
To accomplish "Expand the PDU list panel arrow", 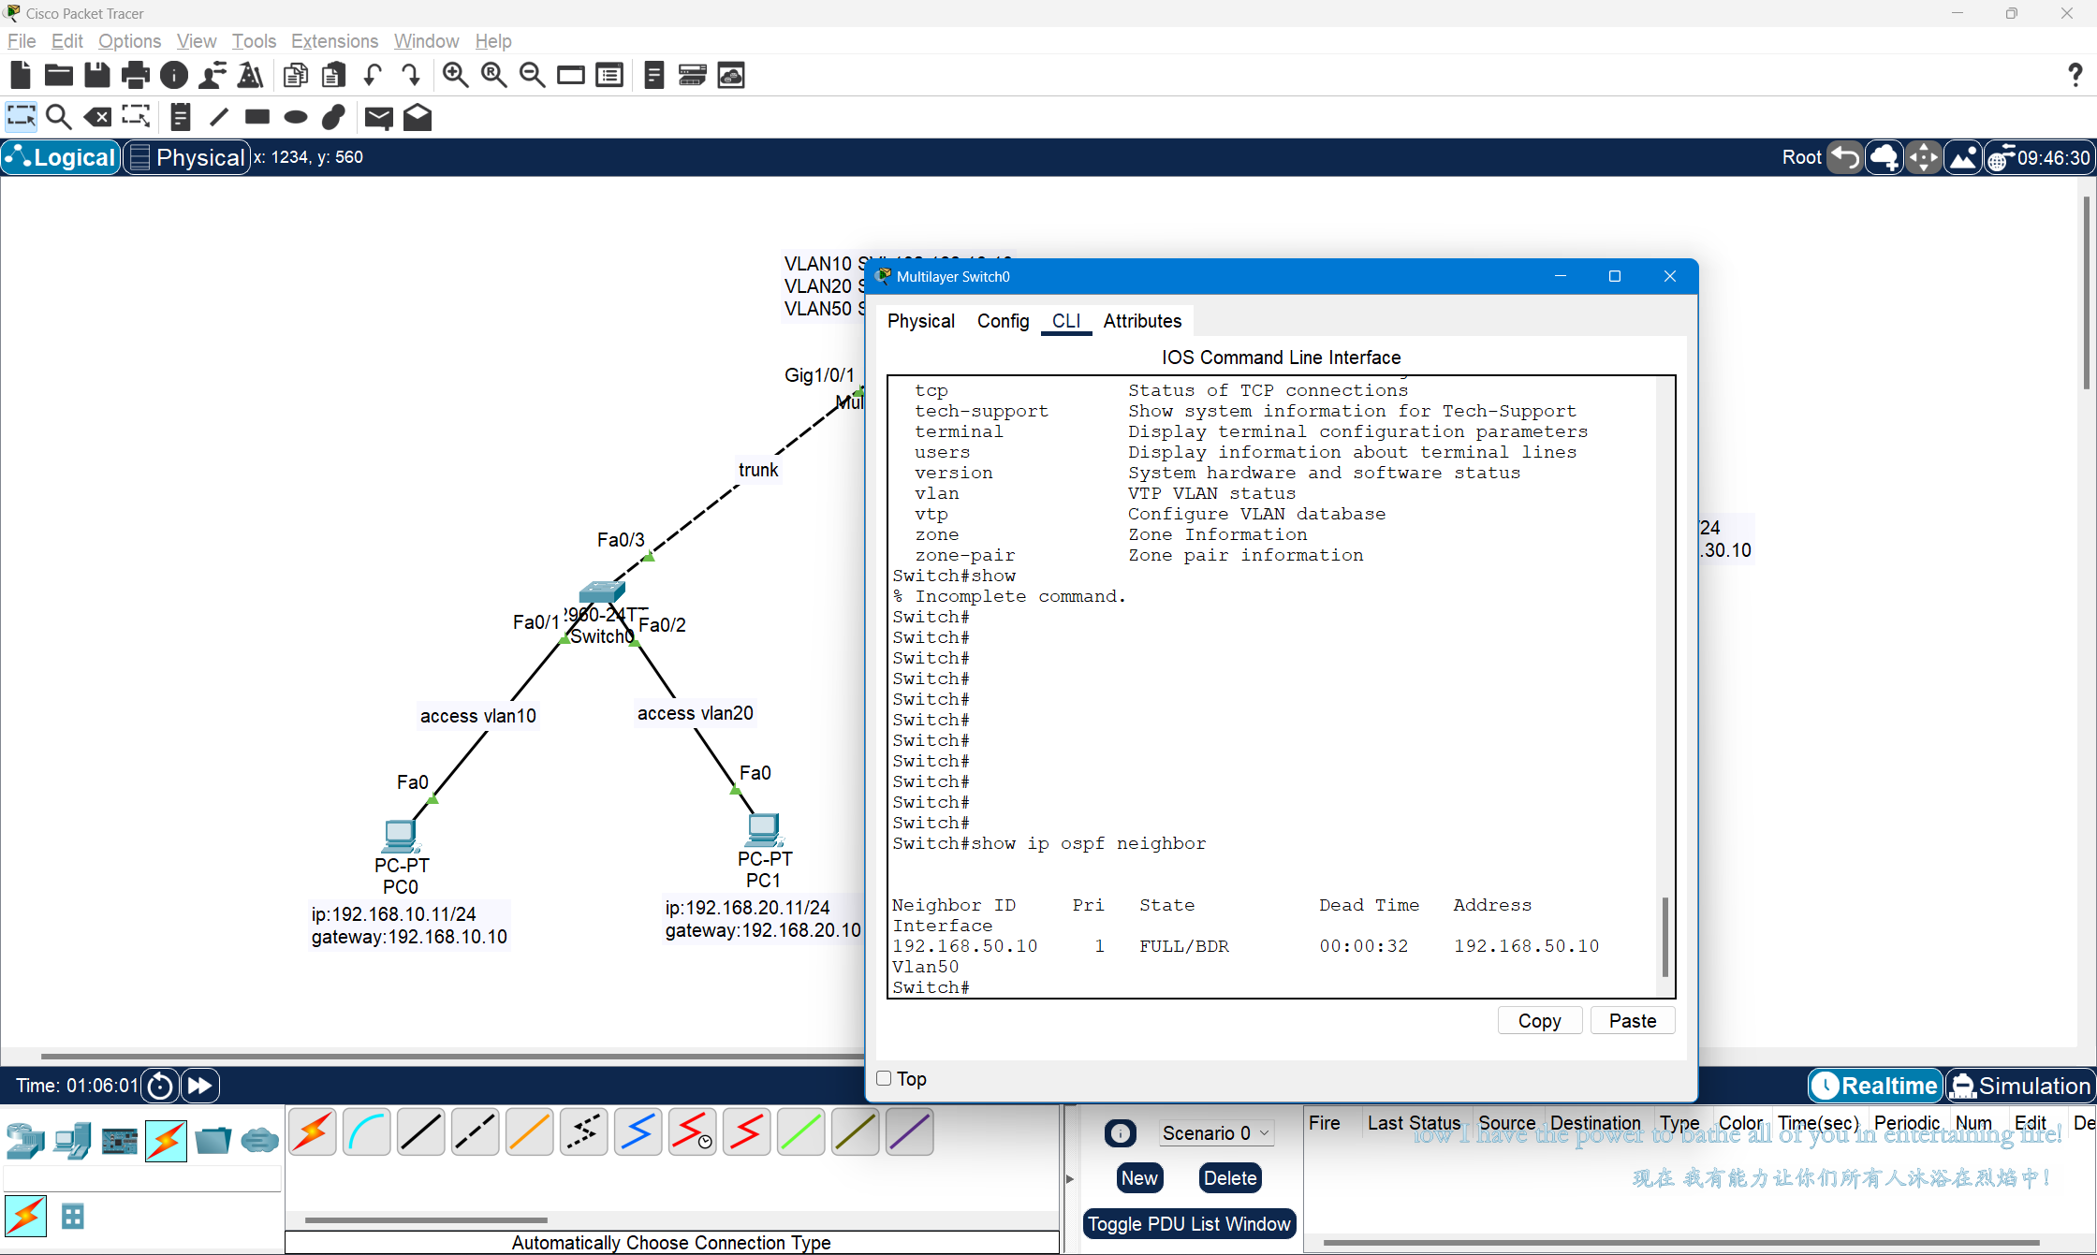I will coord(1069,1179).
